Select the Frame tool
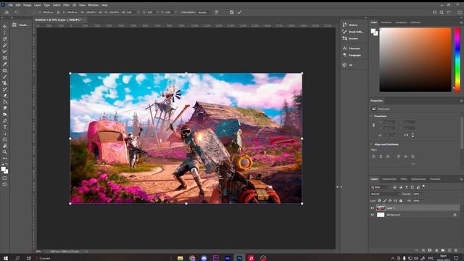The height and width of the screenshot is (261, 464). (5, 58)
